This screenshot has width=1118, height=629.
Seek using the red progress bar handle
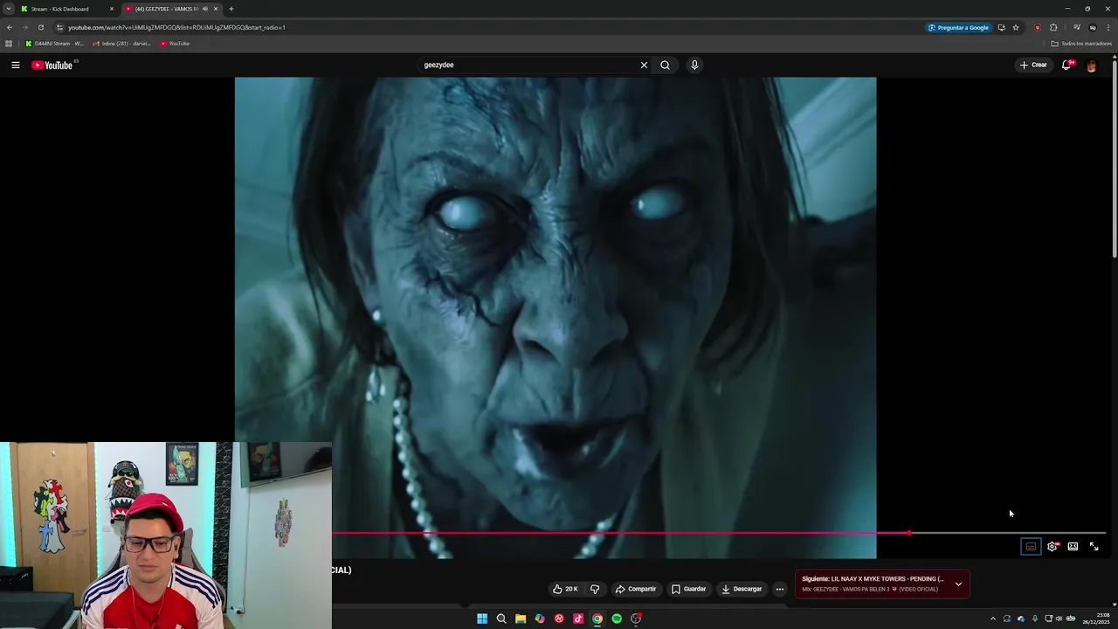coord(909,533)
